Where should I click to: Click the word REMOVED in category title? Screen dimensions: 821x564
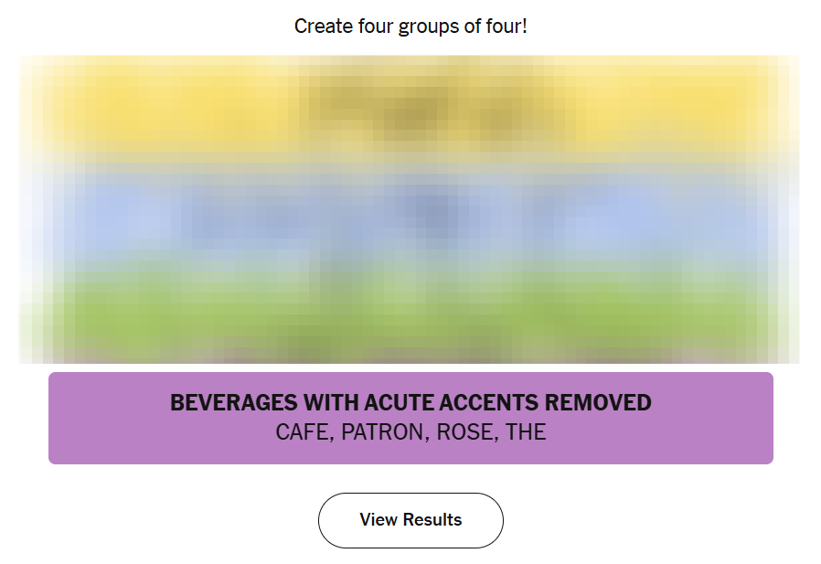click(x=598, y=403)
